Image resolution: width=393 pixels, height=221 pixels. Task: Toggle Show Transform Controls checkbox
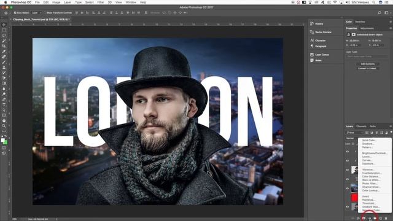point(45,12)
